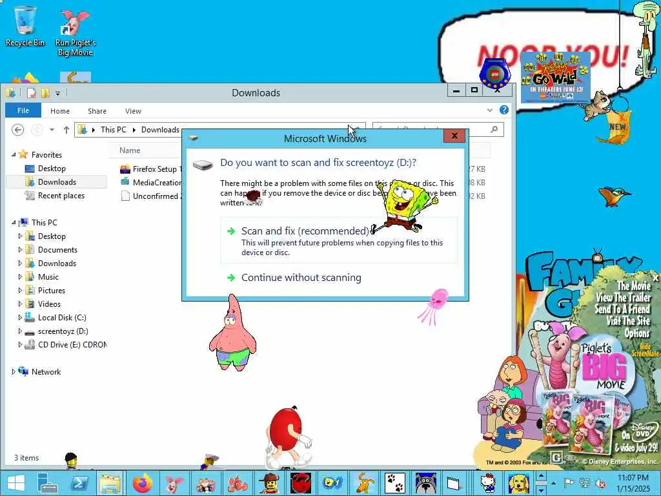Expand the Network tree node
The image size is (661, 496).
pos(14,371)
